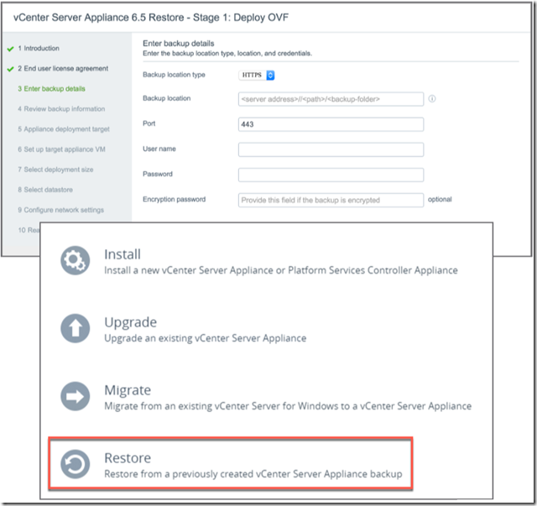537x506 pixels.
Task: Click the green checkmark beside Introduction
Action: (10, 49)
